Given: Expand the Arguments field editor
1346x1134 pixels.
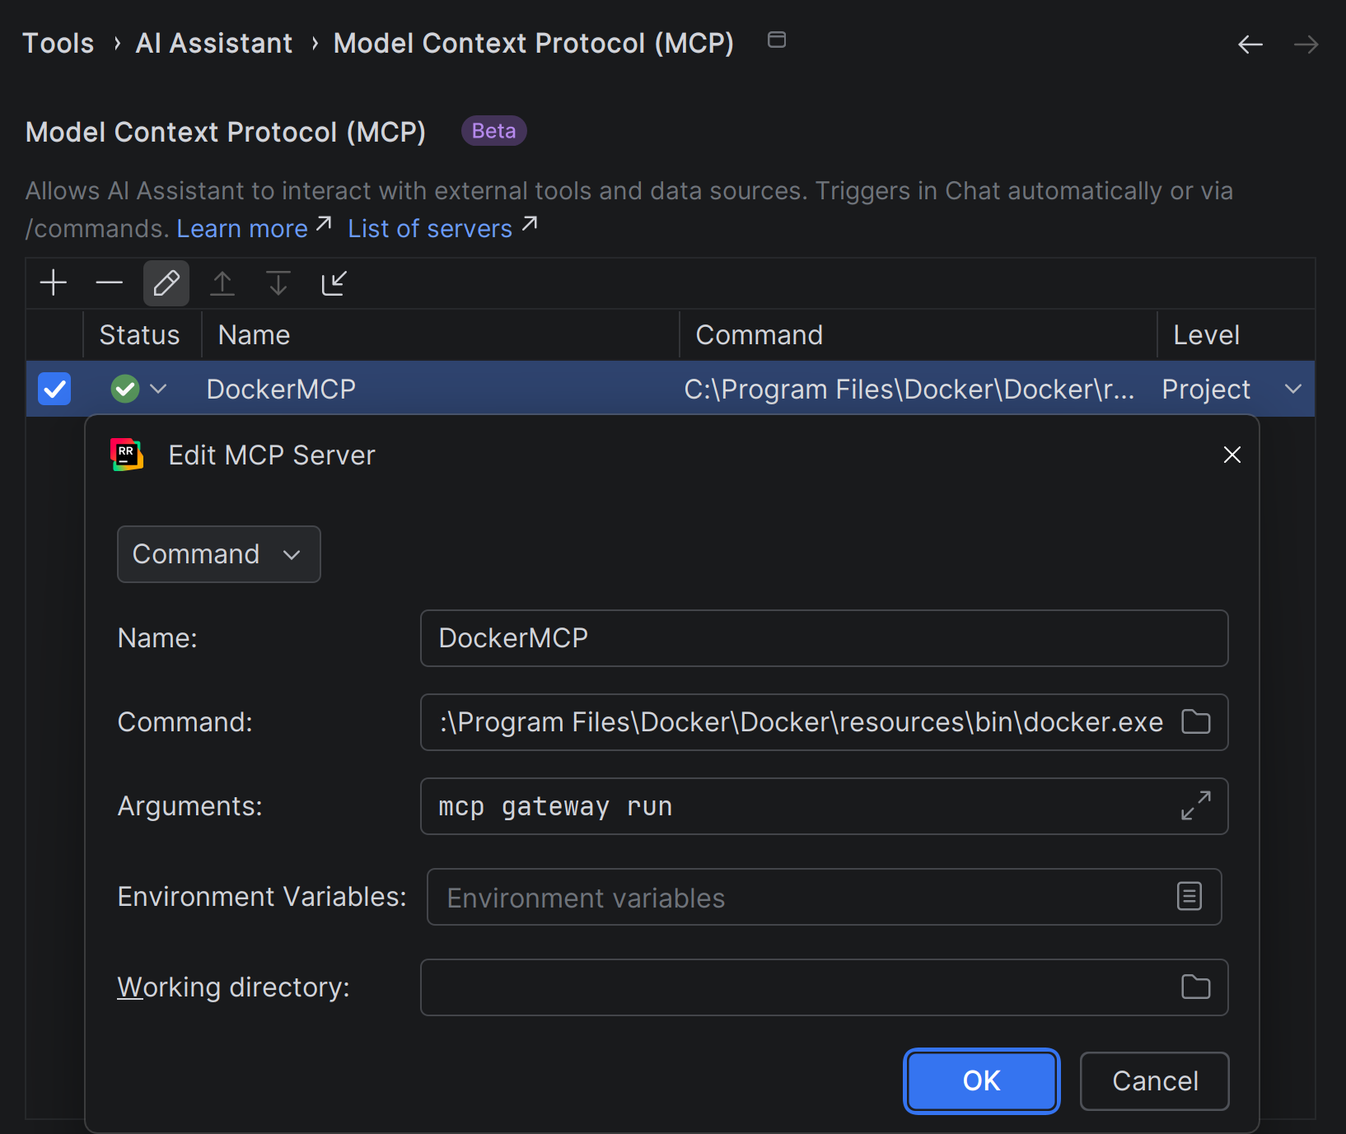Looking at the screenshot, I should point(1196,805).
